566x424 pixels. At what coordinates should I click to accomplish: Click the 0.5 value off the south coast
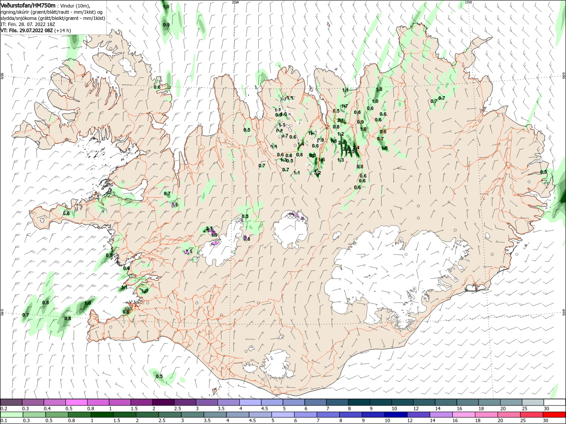159,376
